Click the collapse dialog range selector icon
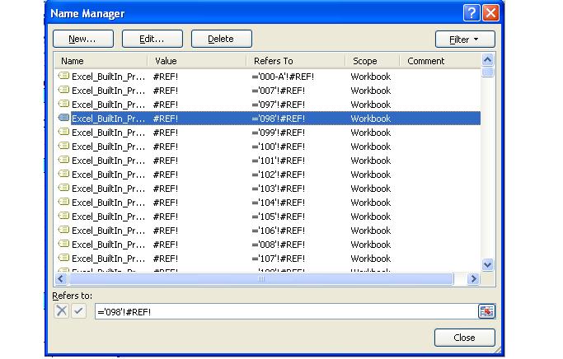563x359 pixels. point(486,311)
